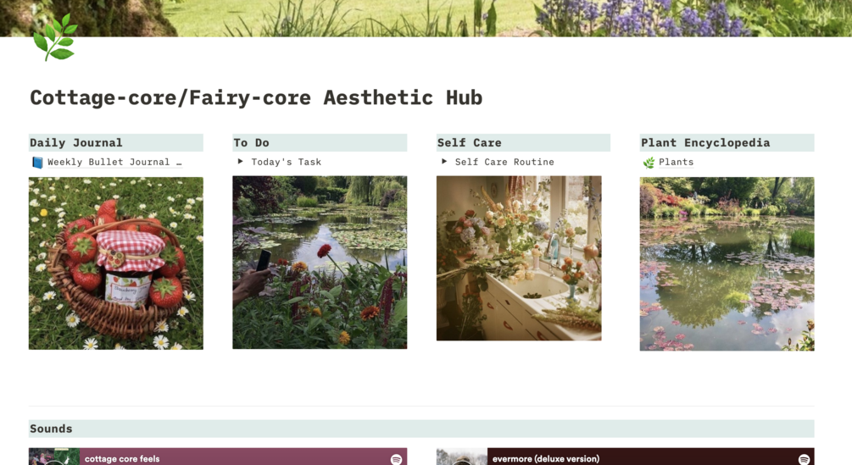This screenshot has width=852, height=465.
Task: Expand the Self Care Routine toggle
Action: tap(444, 161)
